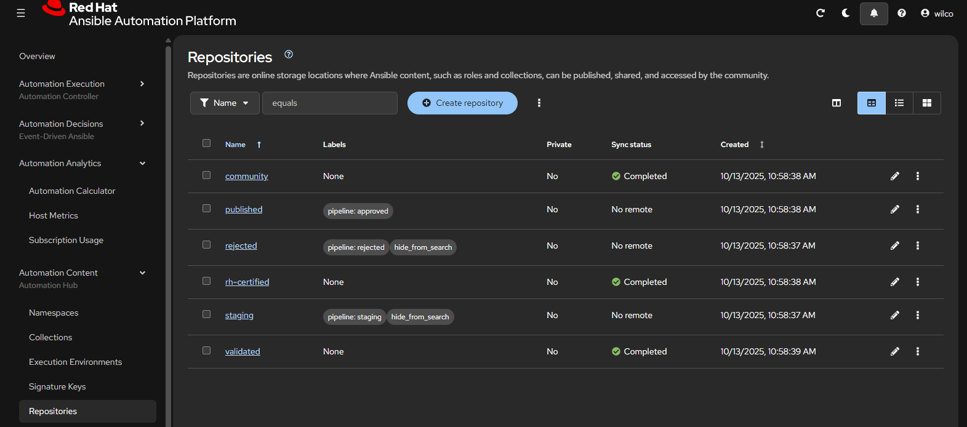The width and height of the screenshot is (967, 427).
Task: Open the manage columns icon
Action: pos(837,103)
